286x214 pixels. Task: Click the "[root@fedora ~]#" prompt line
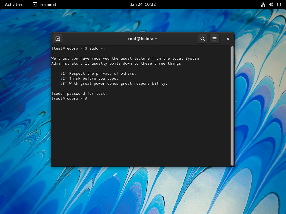click(x=69, y=99)
